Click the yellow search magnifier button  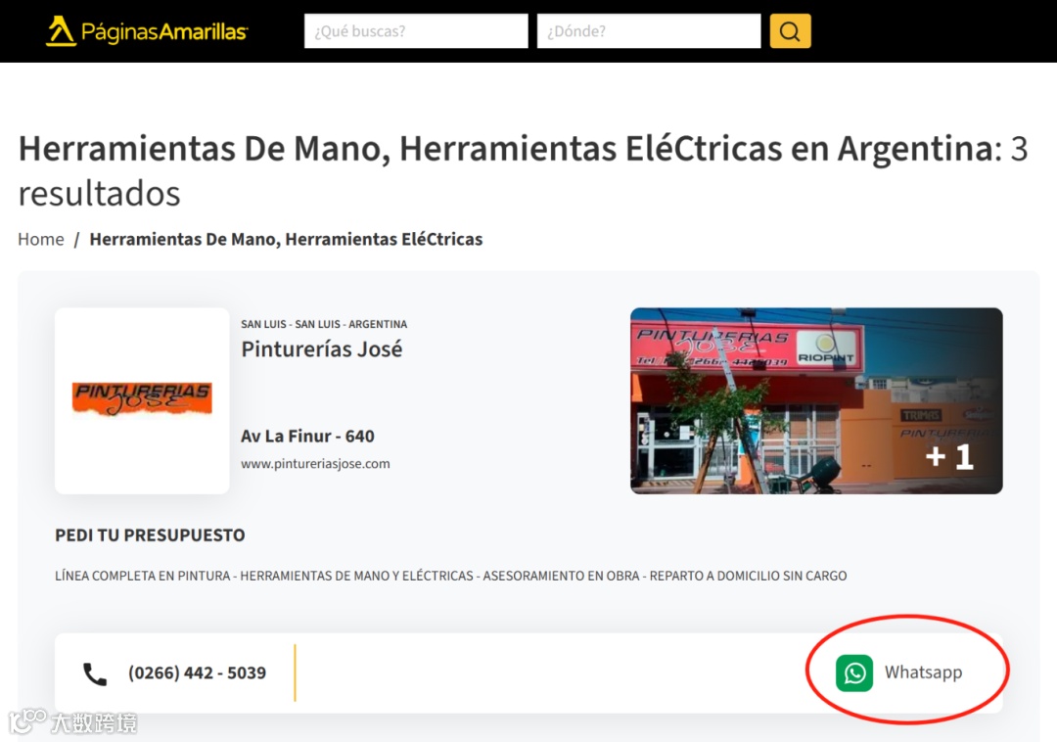pyautogui.click(x=790, y=31)
